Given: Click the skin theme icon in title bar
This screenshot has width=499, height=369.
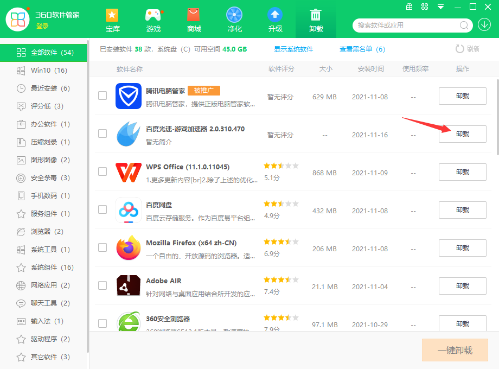Looking at the screenshot, I should pos(425,7).
